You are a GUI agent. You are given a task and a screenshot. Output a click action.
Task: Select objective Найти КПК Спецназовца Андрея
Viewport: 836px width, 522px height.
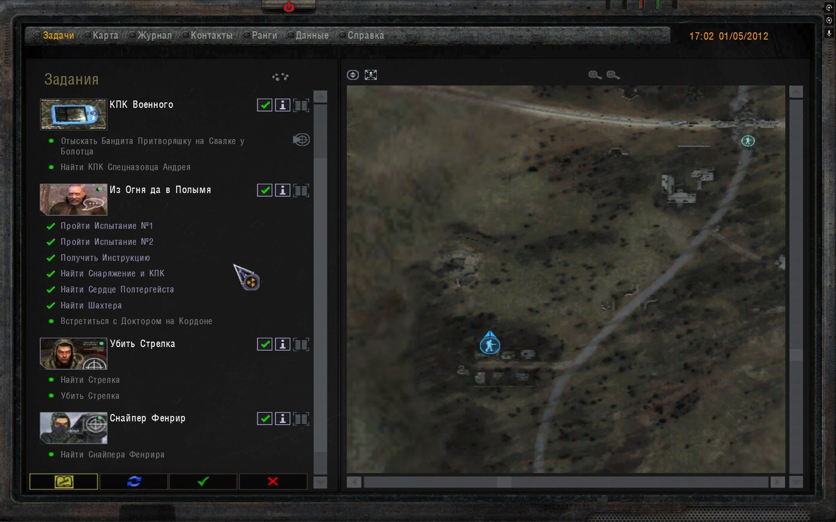[x=125, y=167]
